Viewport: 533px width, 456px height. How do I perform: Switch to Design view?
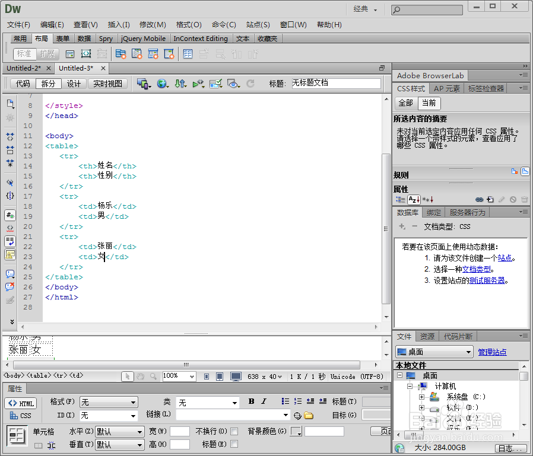pos(74,84)
